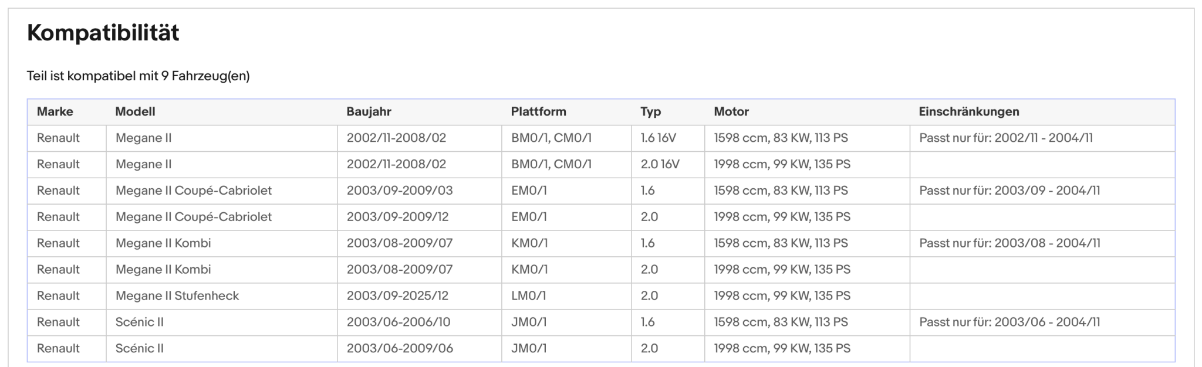This screenshot has width=1202, height=367.
Task: Click 'BM0/1, CM0/1' in the 2.0 16V row
Action: [x=551, y=164]
